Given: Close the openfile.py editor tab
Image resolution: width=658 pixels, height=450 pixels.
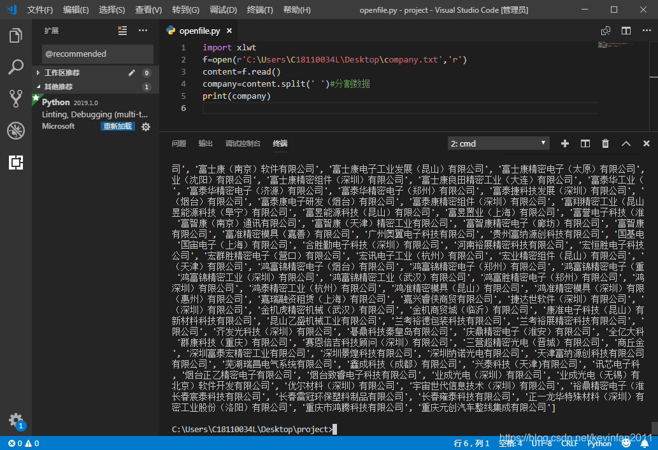Looking at the screenshot, I should point(229,31).
